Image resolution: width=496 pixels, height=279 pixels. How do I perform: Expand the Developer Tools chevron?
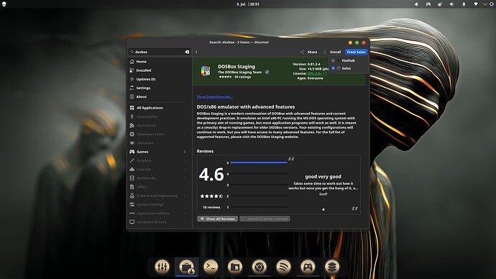point(185,134)
